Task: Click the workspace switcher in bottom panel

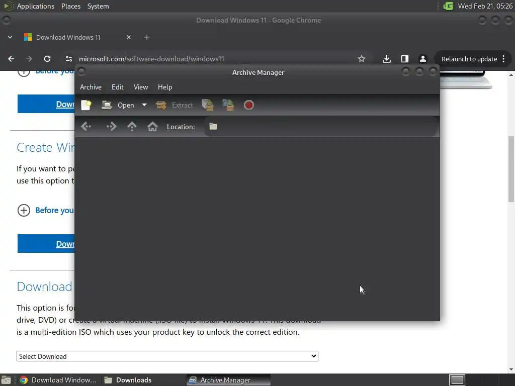Action: coord(457,380)
